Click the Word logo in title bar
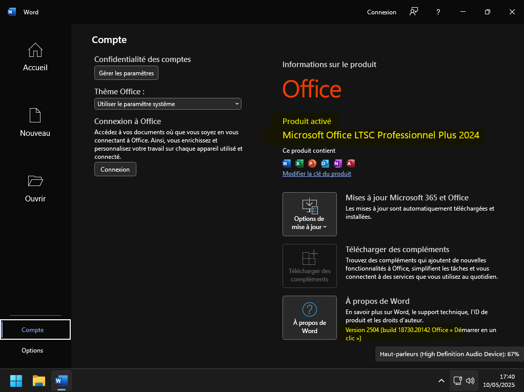This screenshot has width=524, height=392. 12,12
